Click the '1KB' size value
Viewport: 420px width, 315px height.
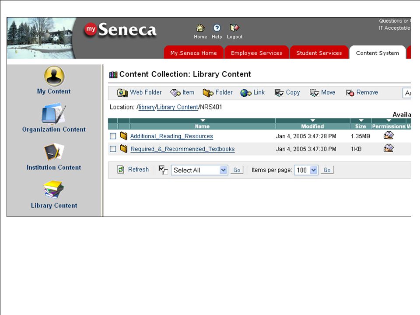356,149
